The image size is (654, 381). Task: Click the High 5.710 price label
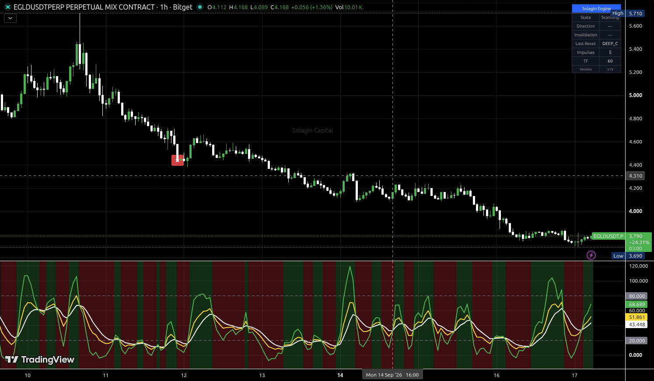628,14
